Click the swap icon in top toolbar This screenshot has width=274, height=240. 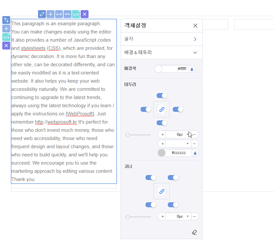tap(42, 14)
